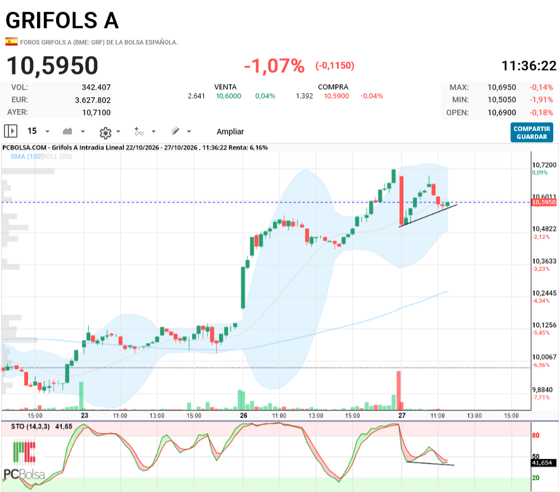Image resolution: width=560 pixels, height=492 pixels.
Task: Open the indicators dropdown arrow
Action: click(153, 131)
